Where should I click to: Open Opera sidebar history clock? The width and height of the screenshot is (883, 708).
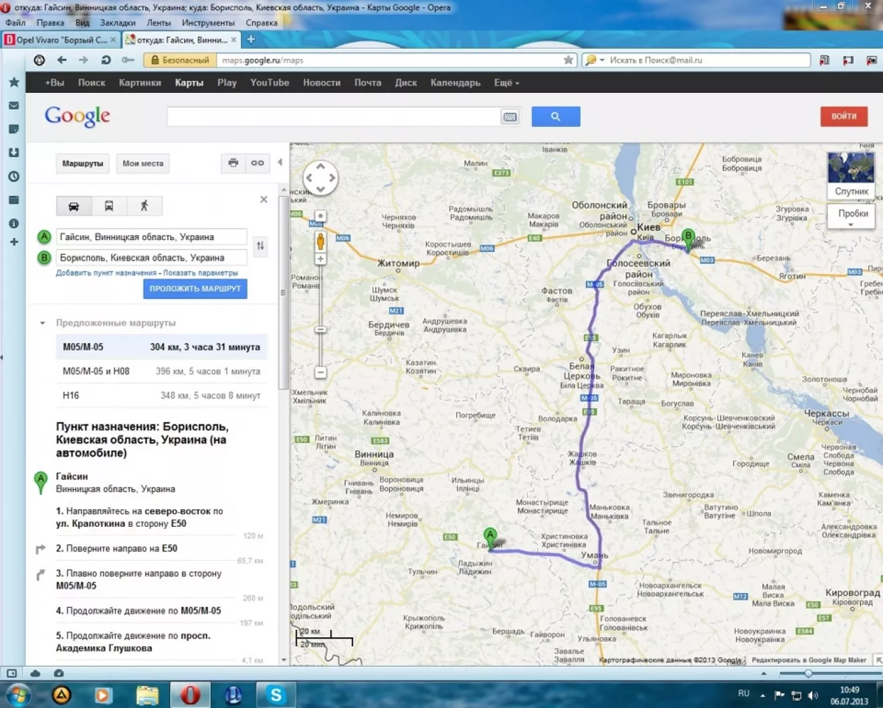point(13,176)
